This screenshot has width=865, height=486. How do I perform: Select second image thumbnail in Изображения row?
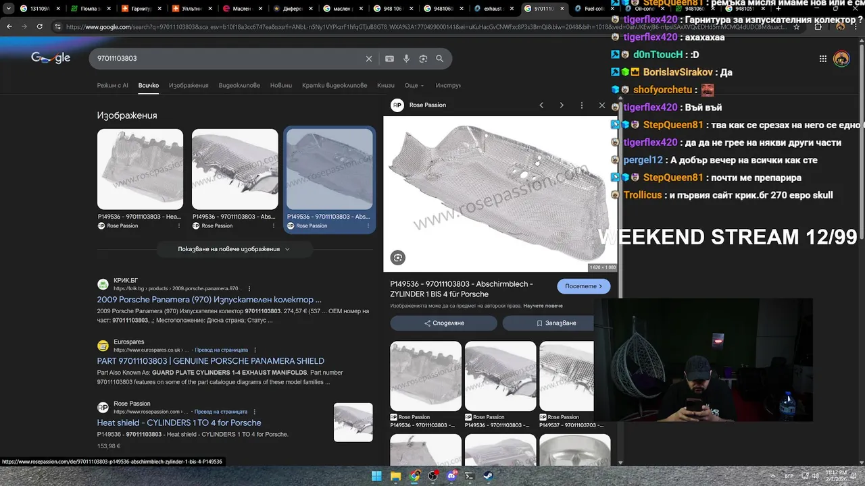pos(234,169)
